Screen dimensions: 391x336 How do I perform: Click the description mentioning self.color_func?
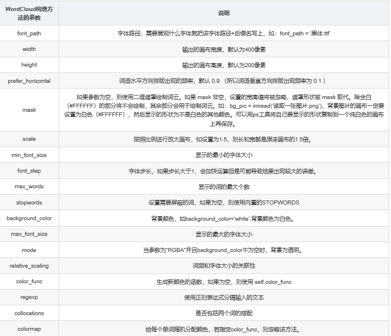[224, 282]
